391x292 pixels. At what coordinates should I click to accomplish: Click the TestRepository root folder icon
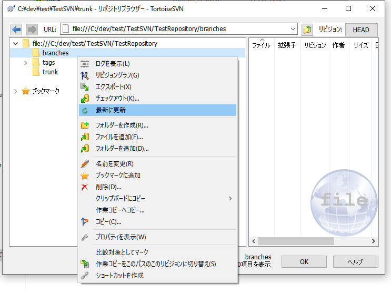(26, 43)
